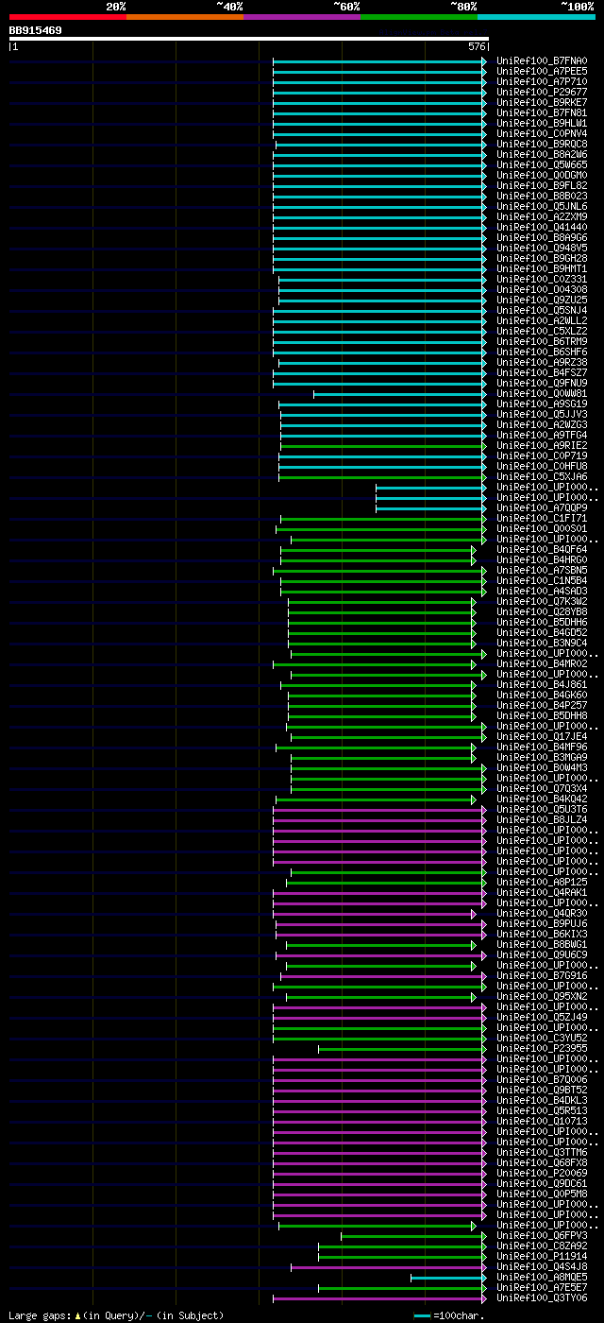Select the UniRef100_Q10713 label
The width and height of the screenshot is (604, 1323).
[x=542, y=1122]
